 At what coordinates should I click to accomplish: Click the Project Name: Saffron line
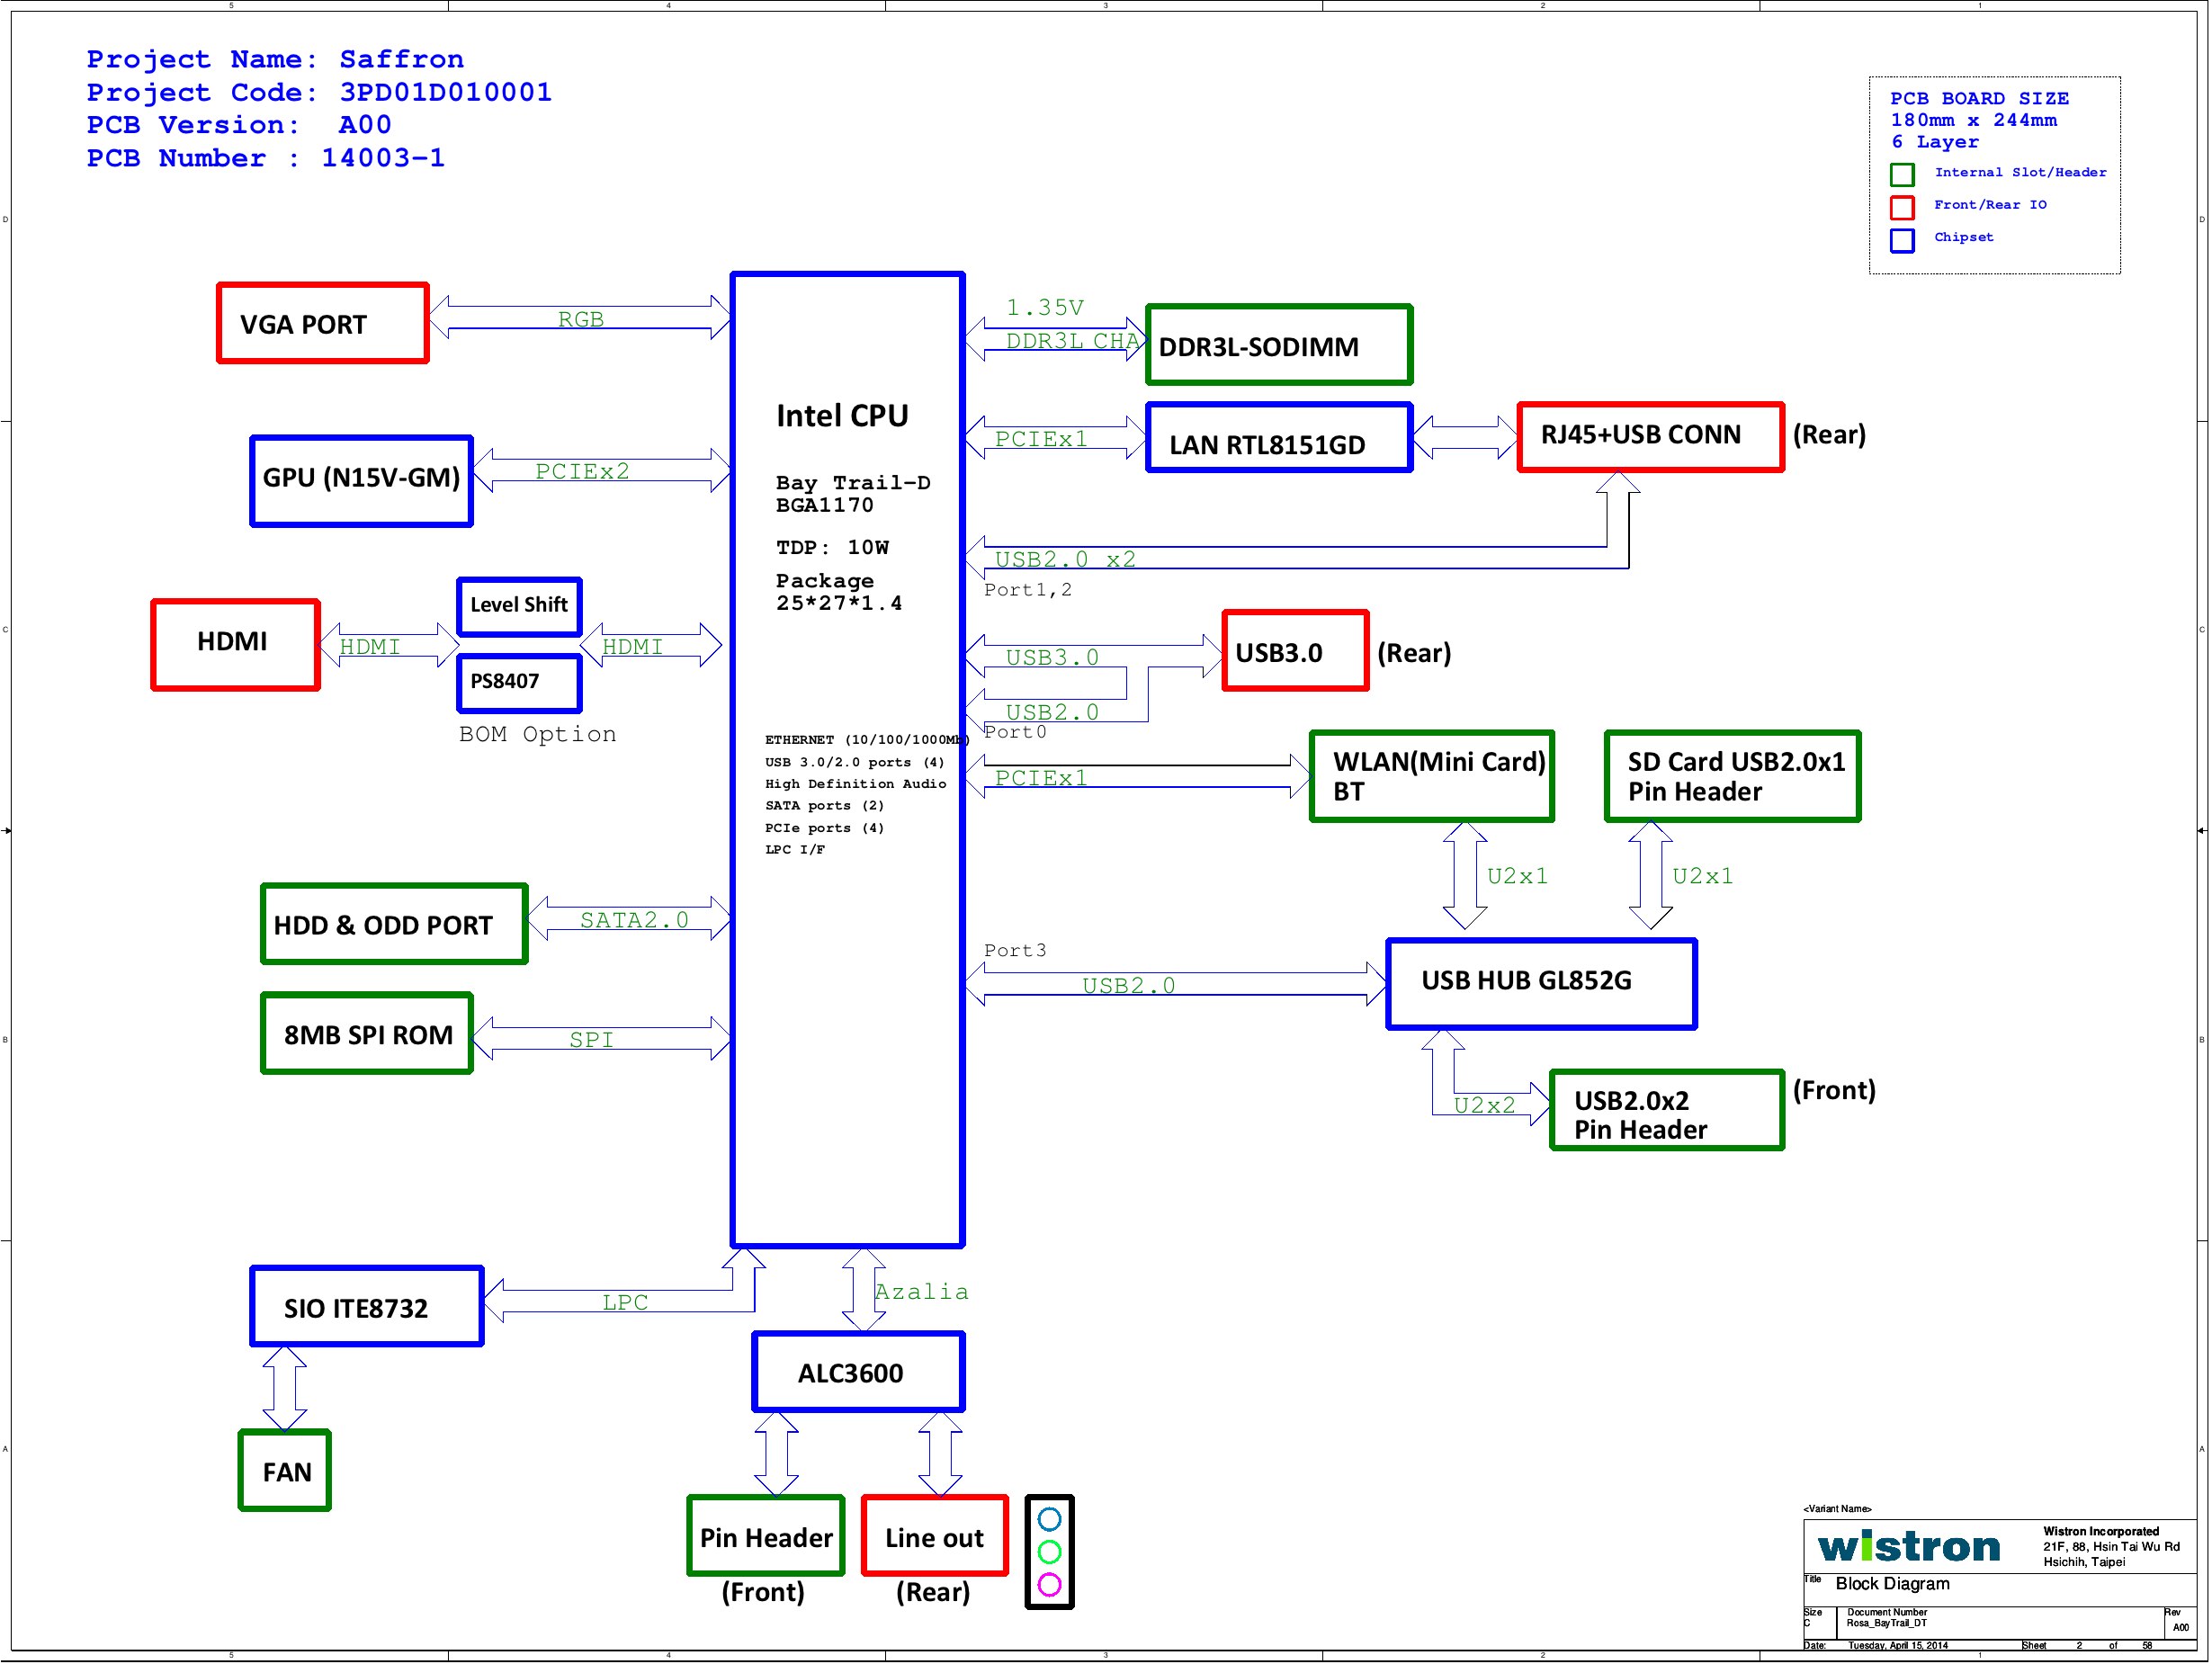pos(275,60)
